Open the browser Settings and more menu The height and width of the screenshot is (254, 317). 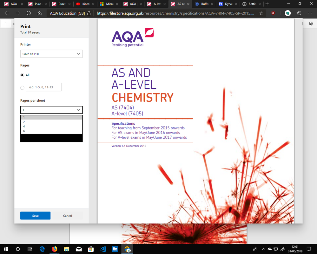(x=310, y=13)
